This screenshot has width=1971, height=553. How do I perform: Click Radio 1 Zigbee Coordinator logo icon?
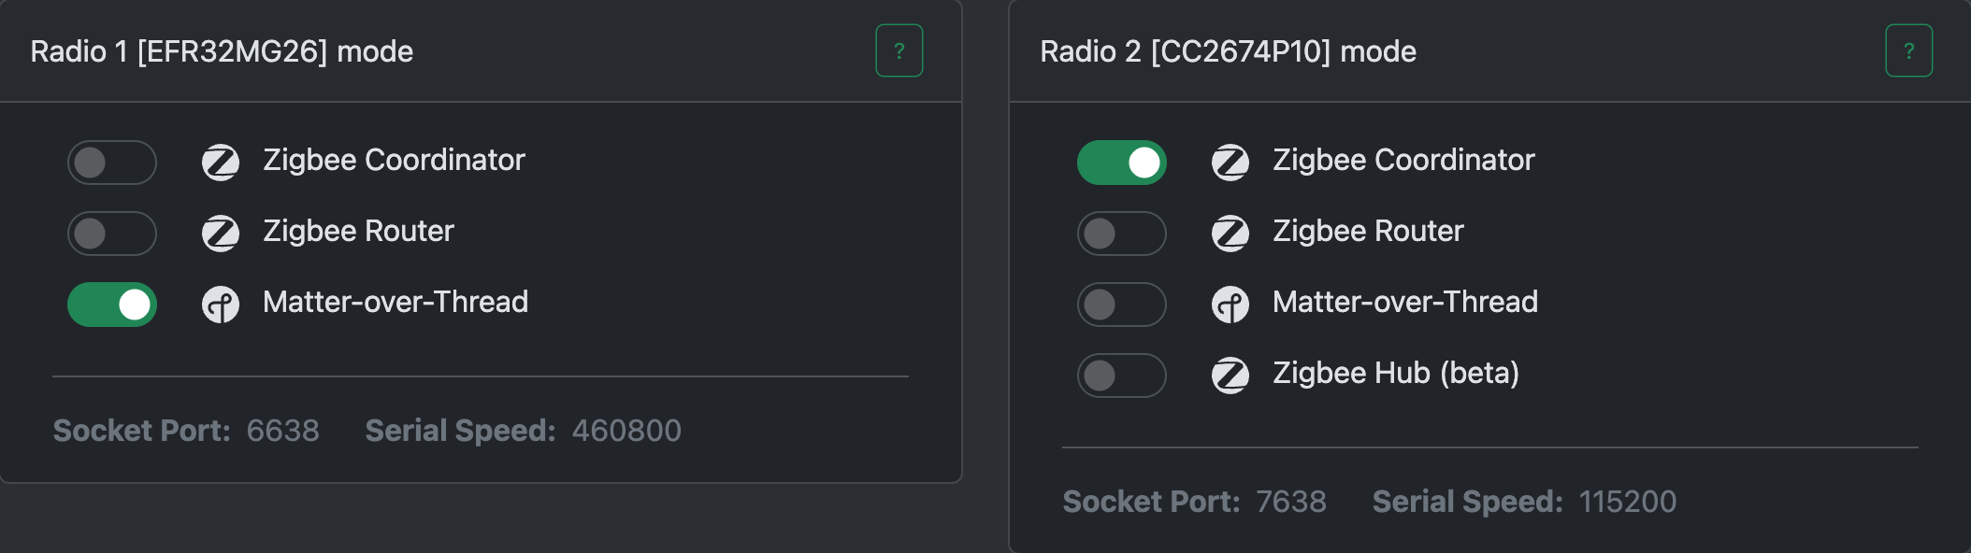click(x=221, y=162)
